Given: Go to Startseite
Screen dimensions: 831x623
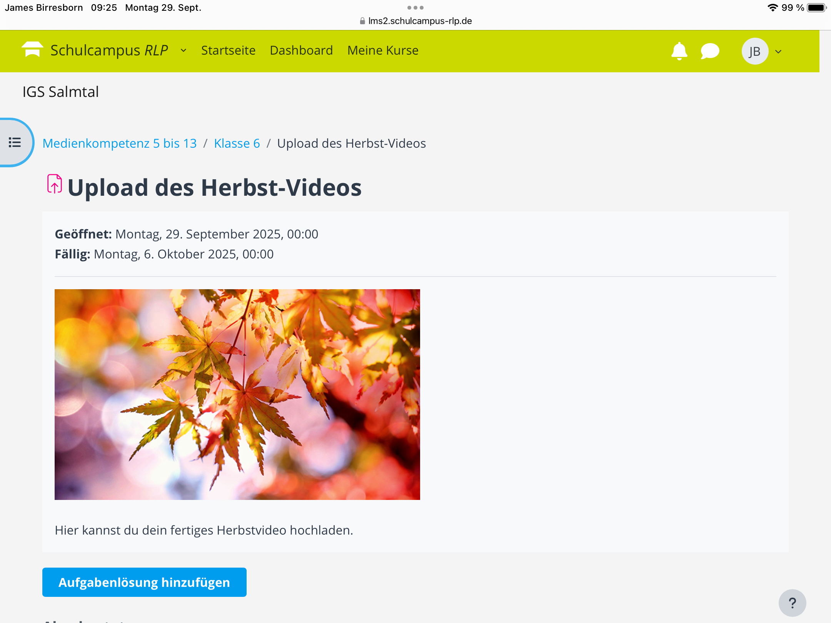Looking at the screenshot, I should click(x=228, y=50).
